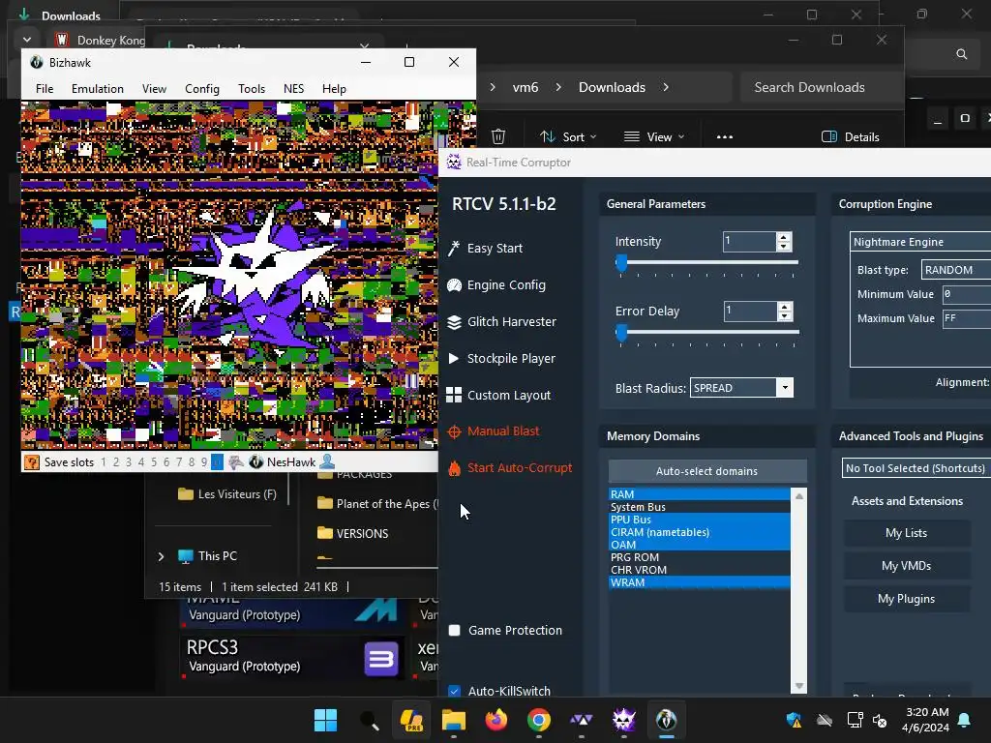Open taskbar Search magnifier

tap(369, 720)
